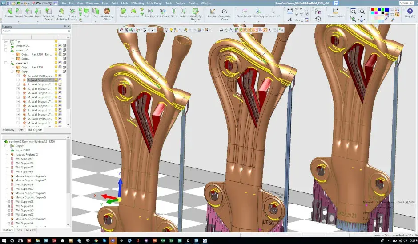
Task: Open the Measurement tool
Action: point(336,12)
